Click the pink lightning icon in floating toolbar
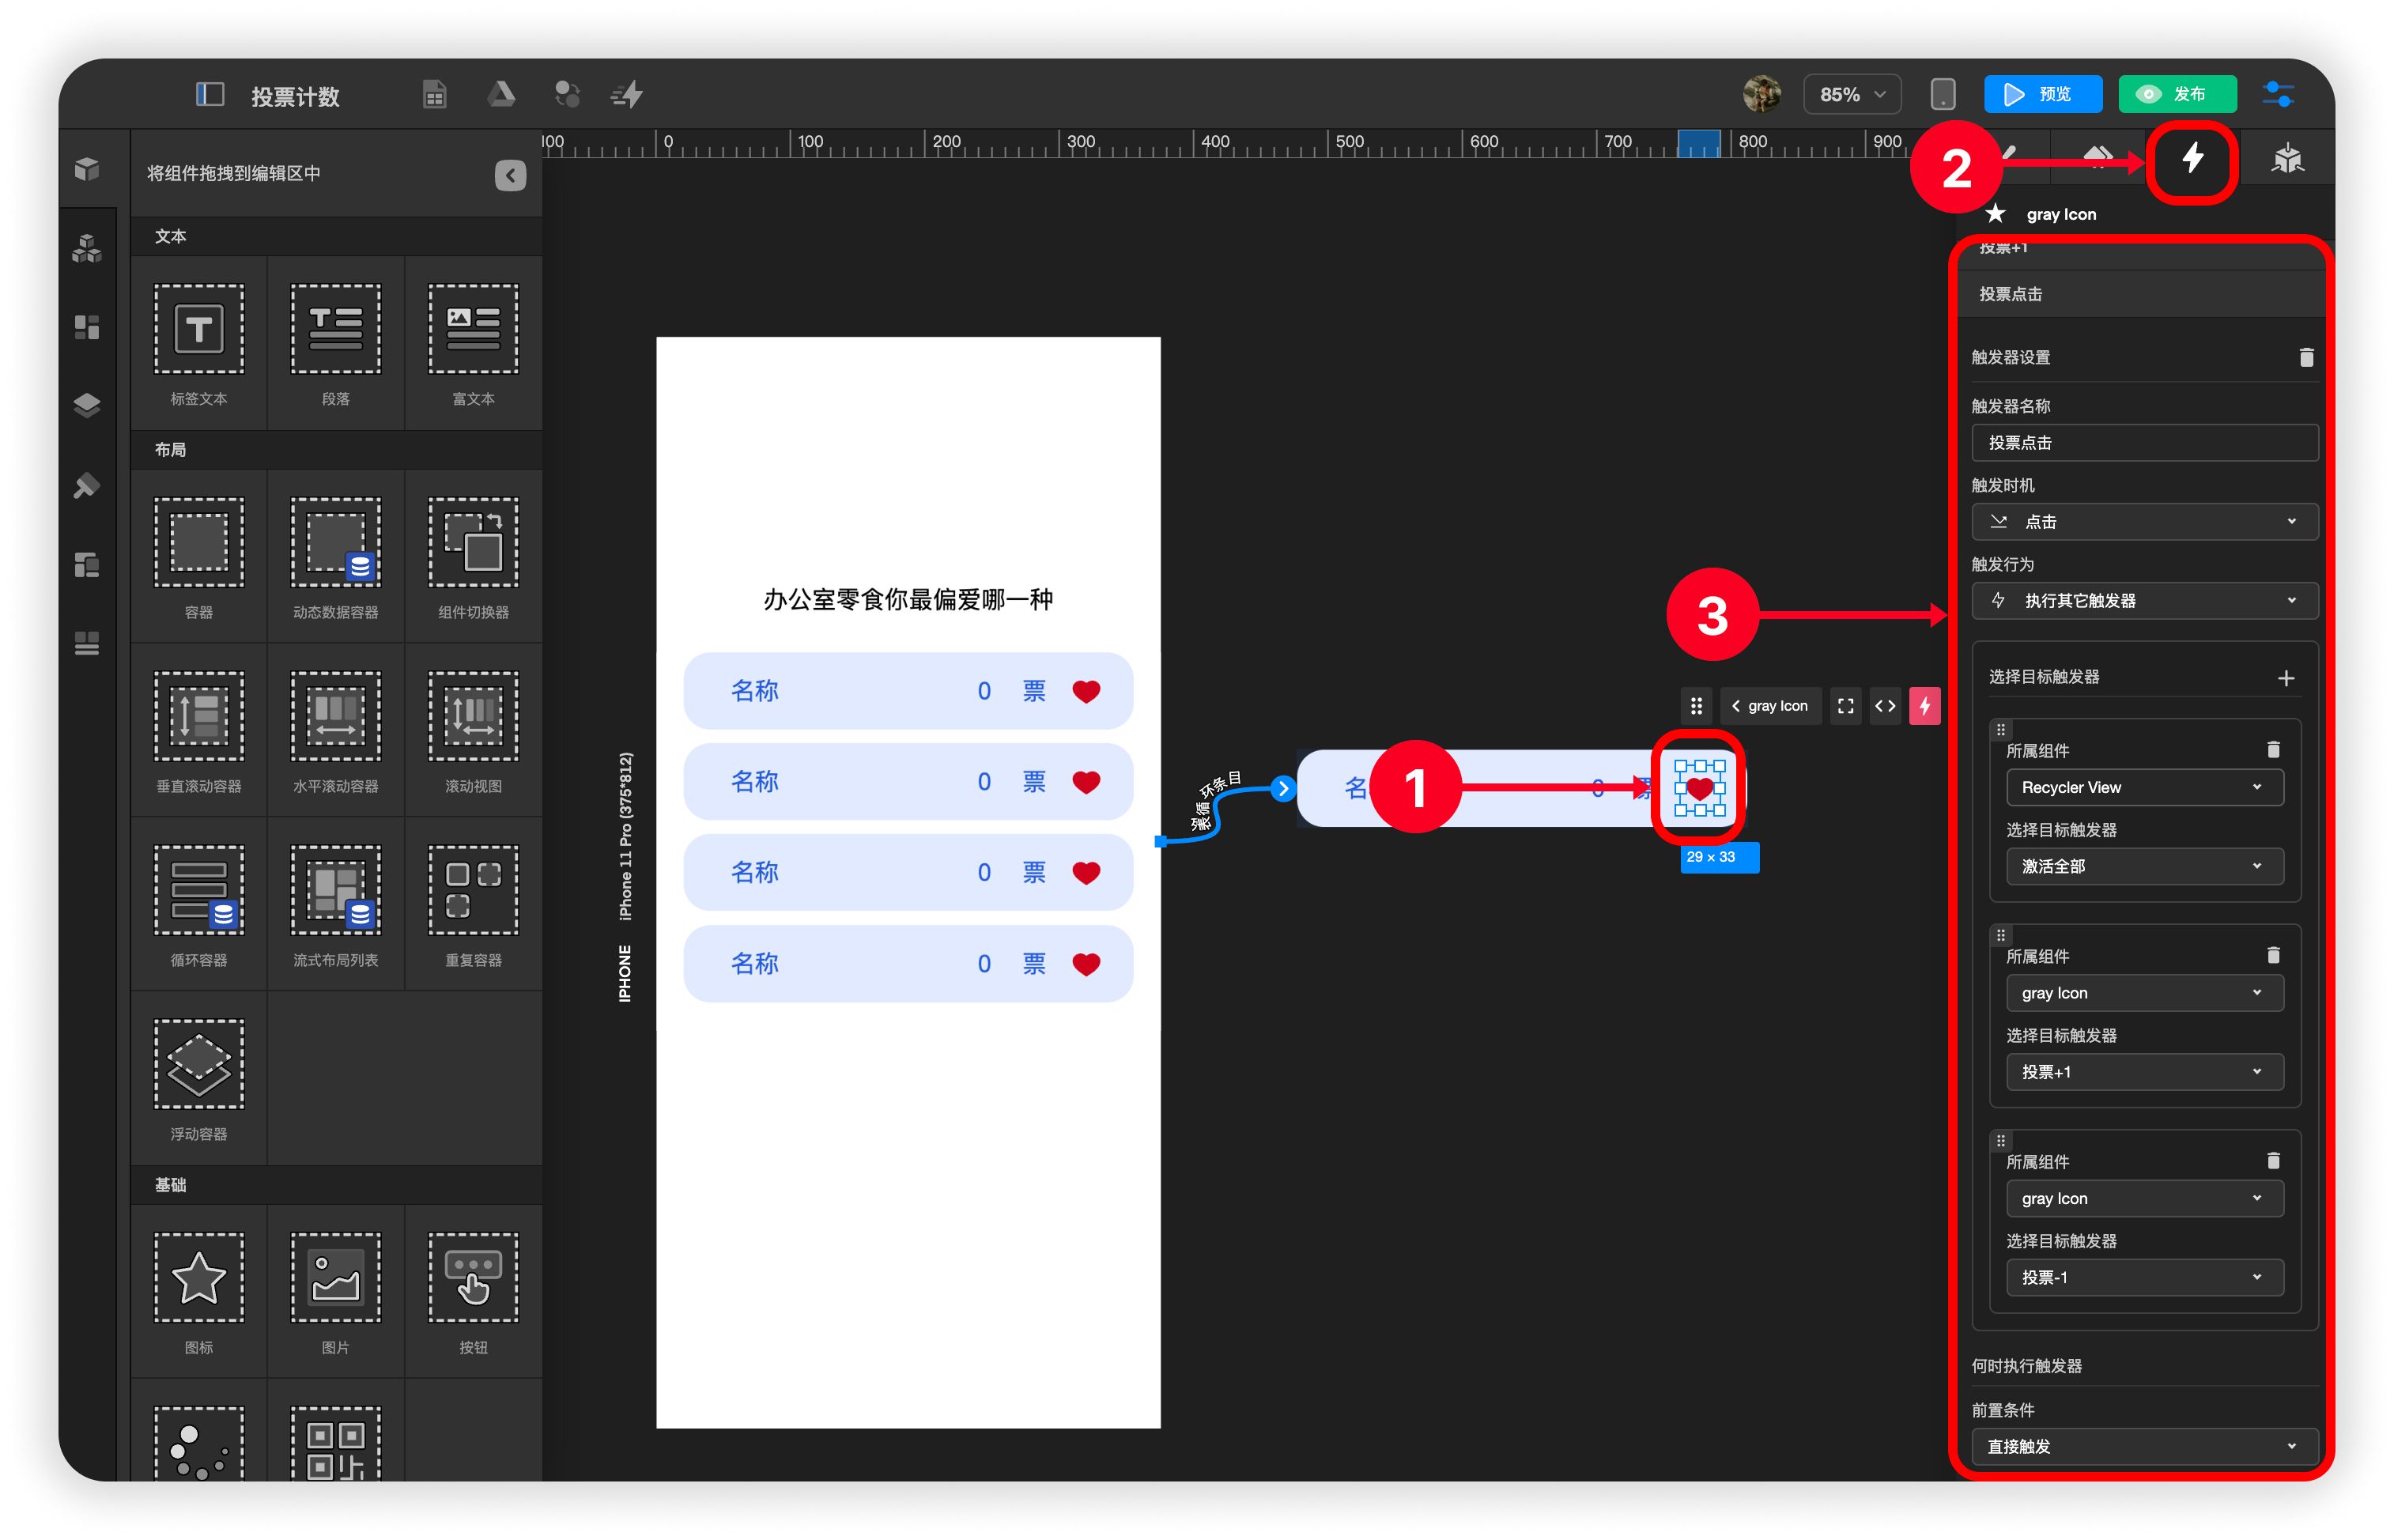 1924,706
